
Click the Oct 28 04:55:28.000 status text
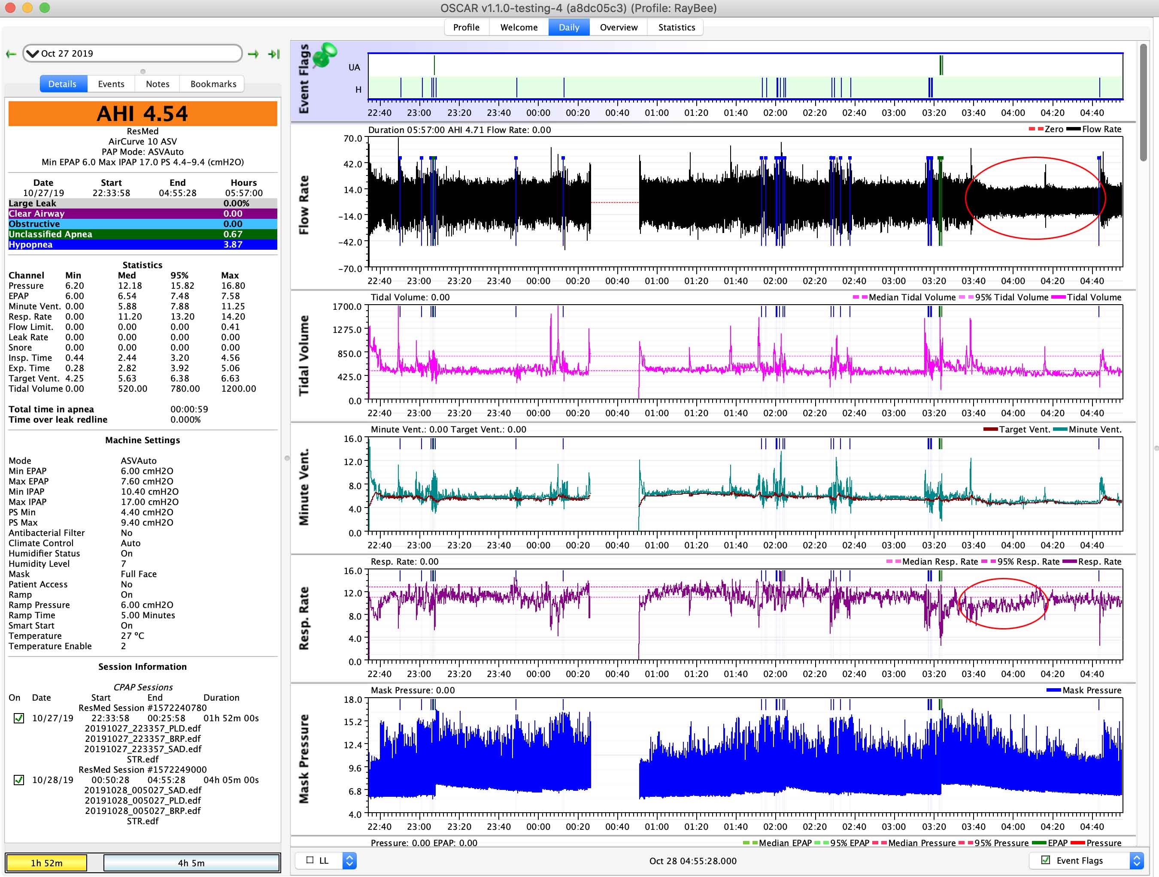pos(693,861)
